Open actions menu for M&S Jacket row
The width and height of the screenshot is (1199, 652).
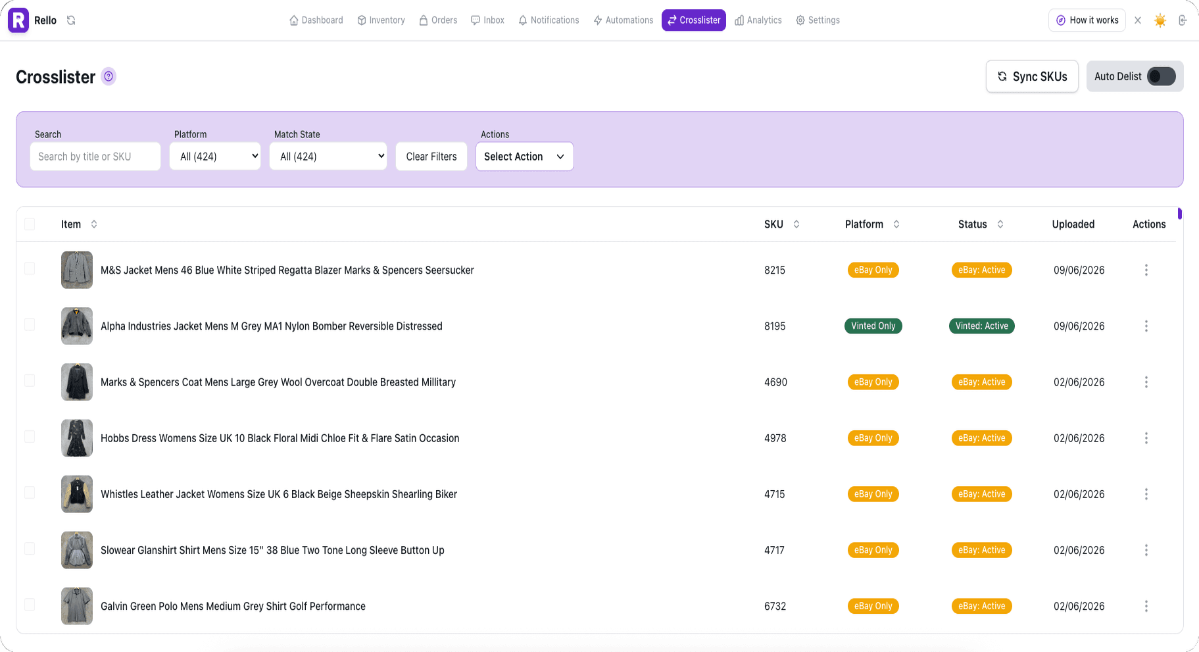pyautogui.click(x=1146, y=270)
